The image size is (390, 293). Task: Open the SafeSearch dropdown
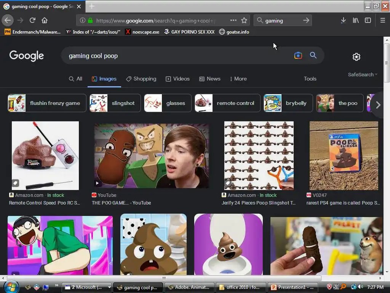pos(363,74)
